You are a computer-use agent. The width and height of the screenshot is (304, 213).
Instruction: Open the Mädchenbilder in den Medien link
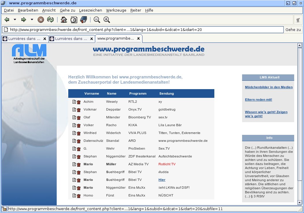(269, 87)
